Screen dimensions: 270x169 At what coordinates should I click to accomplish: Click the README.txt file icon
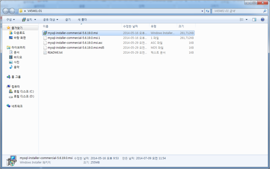(45, 52)
